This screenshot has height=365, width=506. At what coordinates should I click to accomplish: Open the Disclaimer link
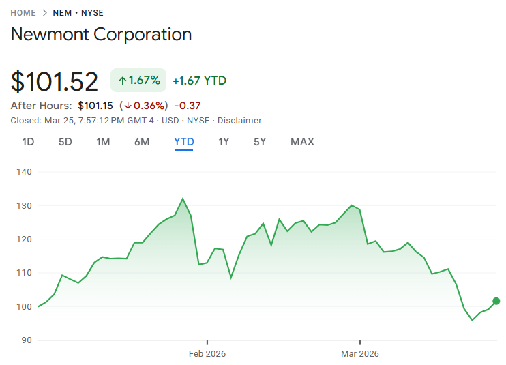click(239, 120)
